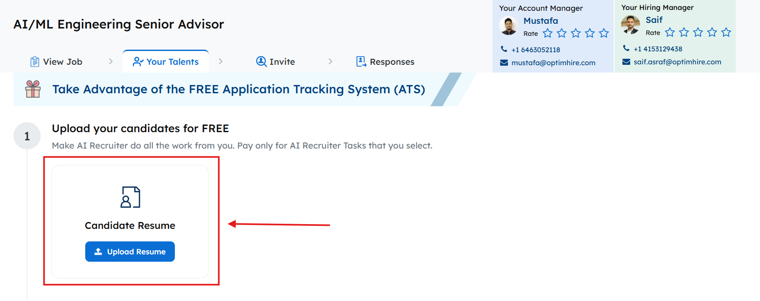Click the chevron after View Job
The width and height of the screenshot is (760, 301).
coord(111,62)
